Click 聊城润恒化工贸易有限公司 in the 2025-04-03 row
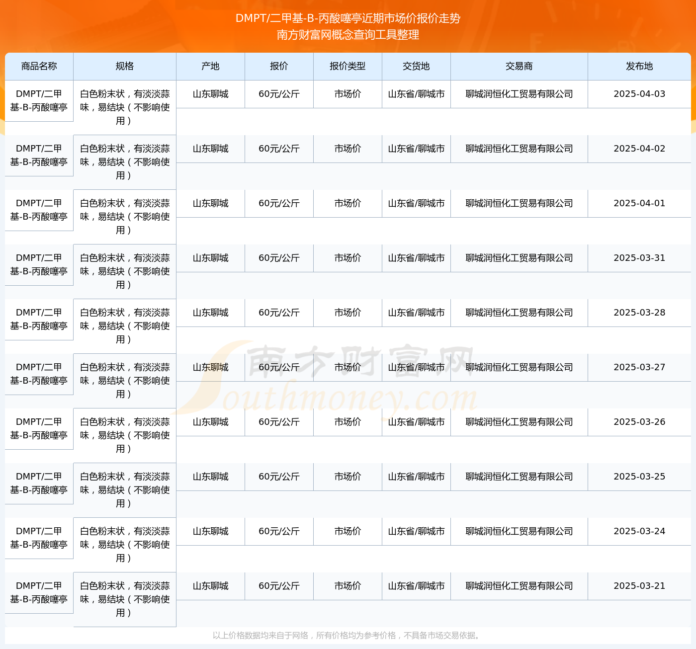 pyautogui.click(x=519, y=94)
